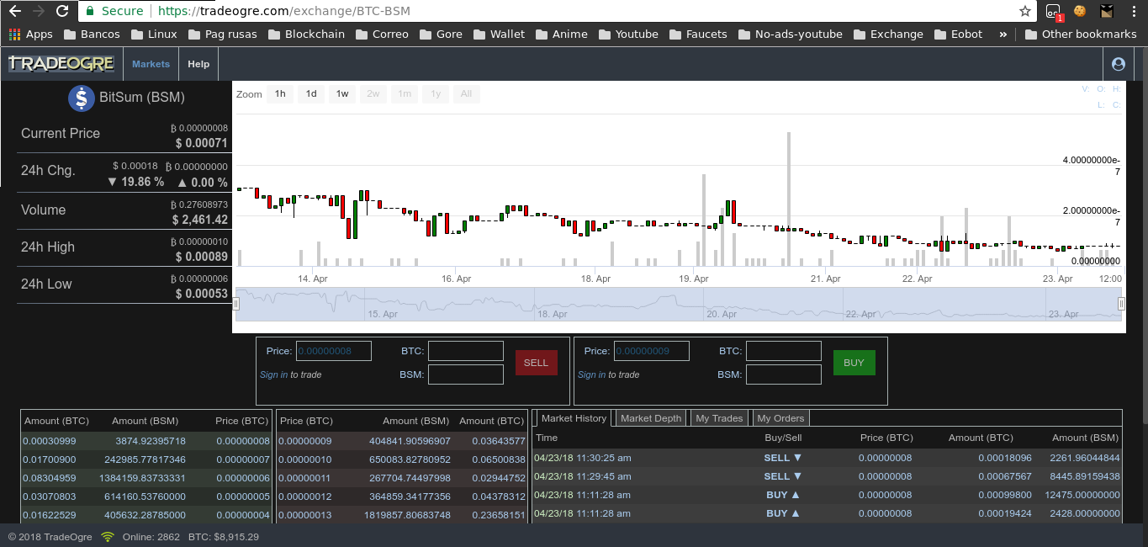
Task: Click the browser back arrow
Action: pos(14,11)
